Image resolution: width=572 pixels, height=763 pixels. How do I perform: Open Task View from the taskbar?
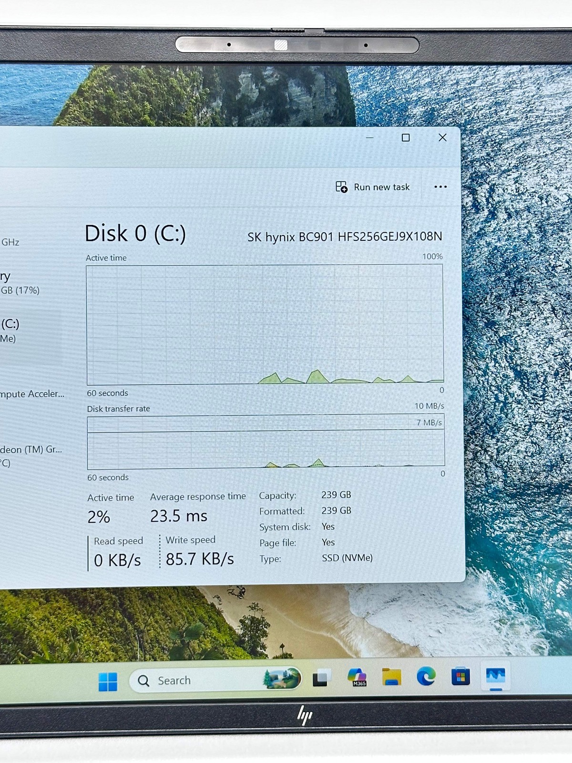(321, 678)
